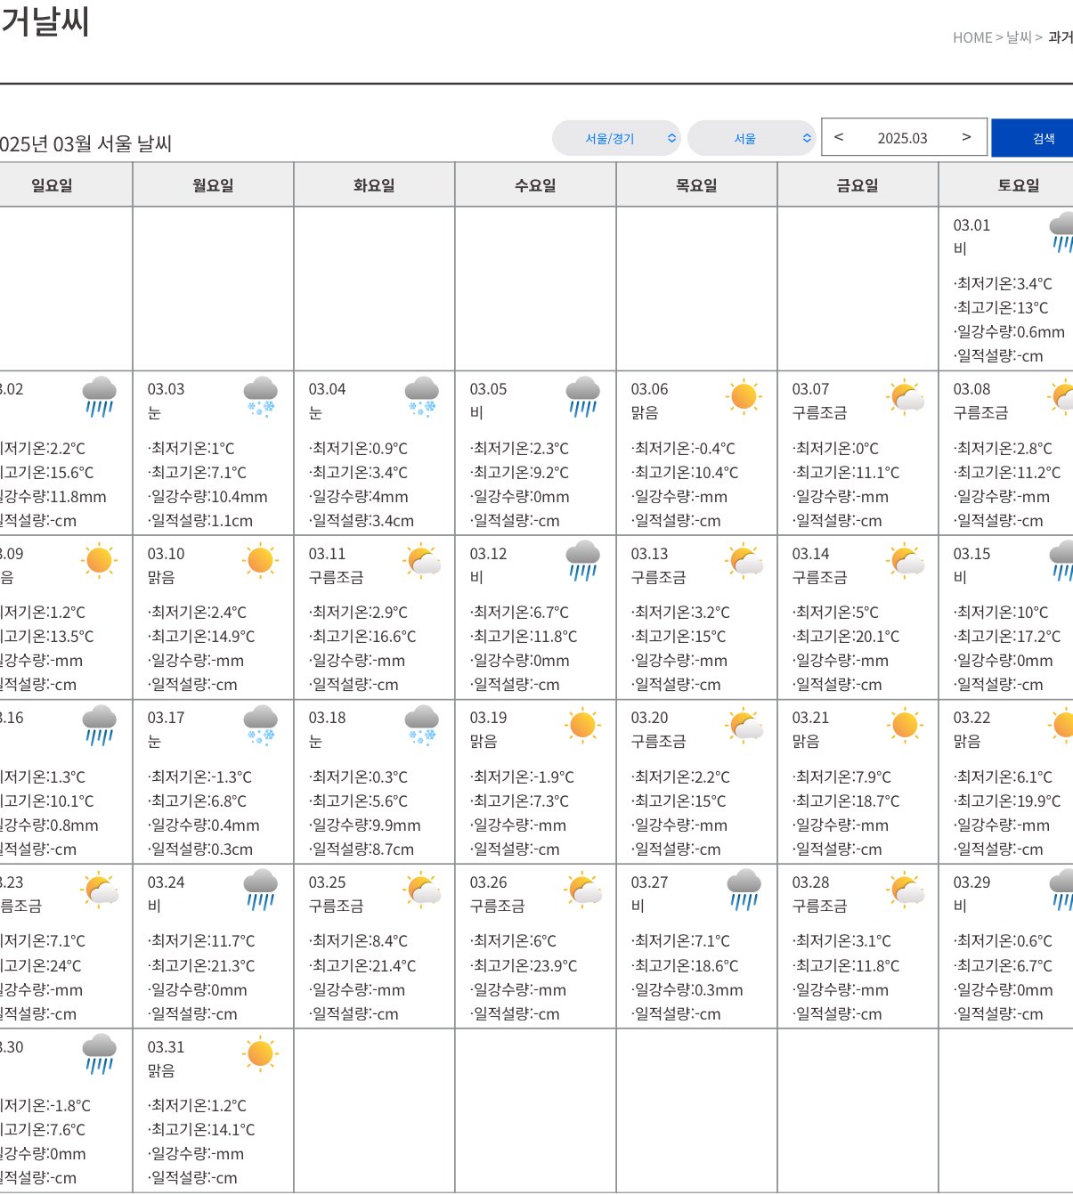The width and height of the screenshot is (1073, 1195).
Task: Click partly cloudy icon for 03.25
Action: (421, 890)
